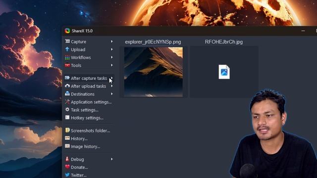Click the History icon

point(67,138)
